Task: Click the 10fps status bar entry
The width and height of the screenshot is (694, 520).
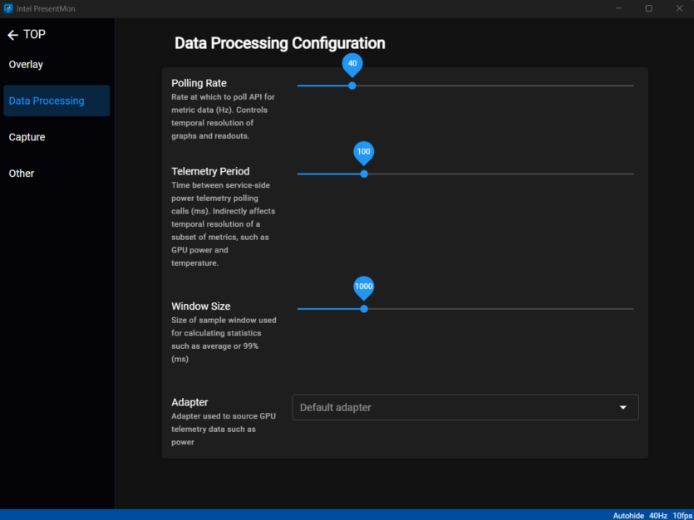Action: pyautogui.click(x=682, y=516)
